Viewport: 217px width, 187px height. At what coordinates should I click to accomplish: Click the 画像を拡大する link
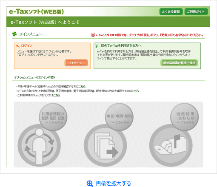pos(114,183)
